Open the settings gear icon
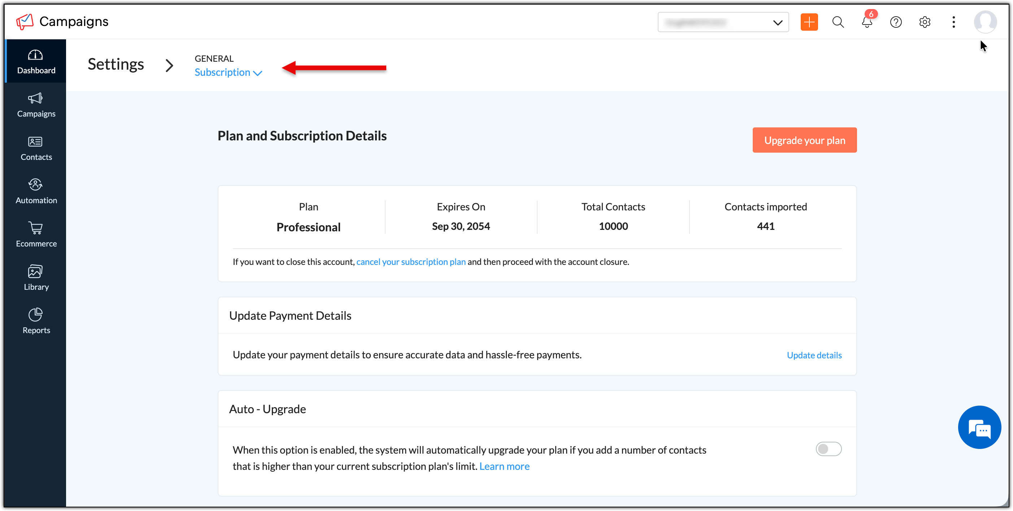 click(x=925, y=22)
